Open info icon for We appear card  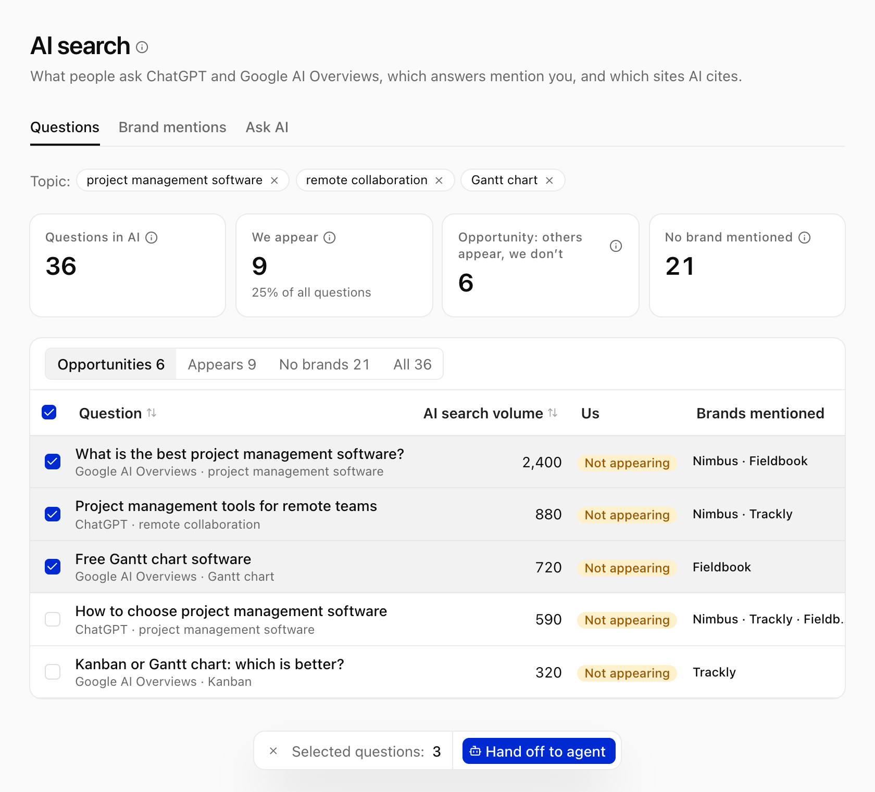330,238
